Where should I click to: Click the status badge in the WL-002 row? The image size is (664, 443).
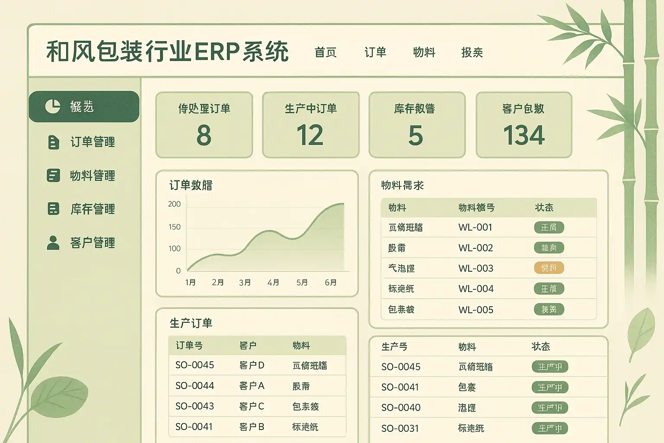(549, 248)
